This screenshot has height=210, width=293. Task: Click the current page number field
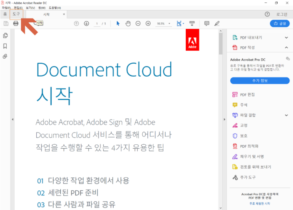(97, 24)
